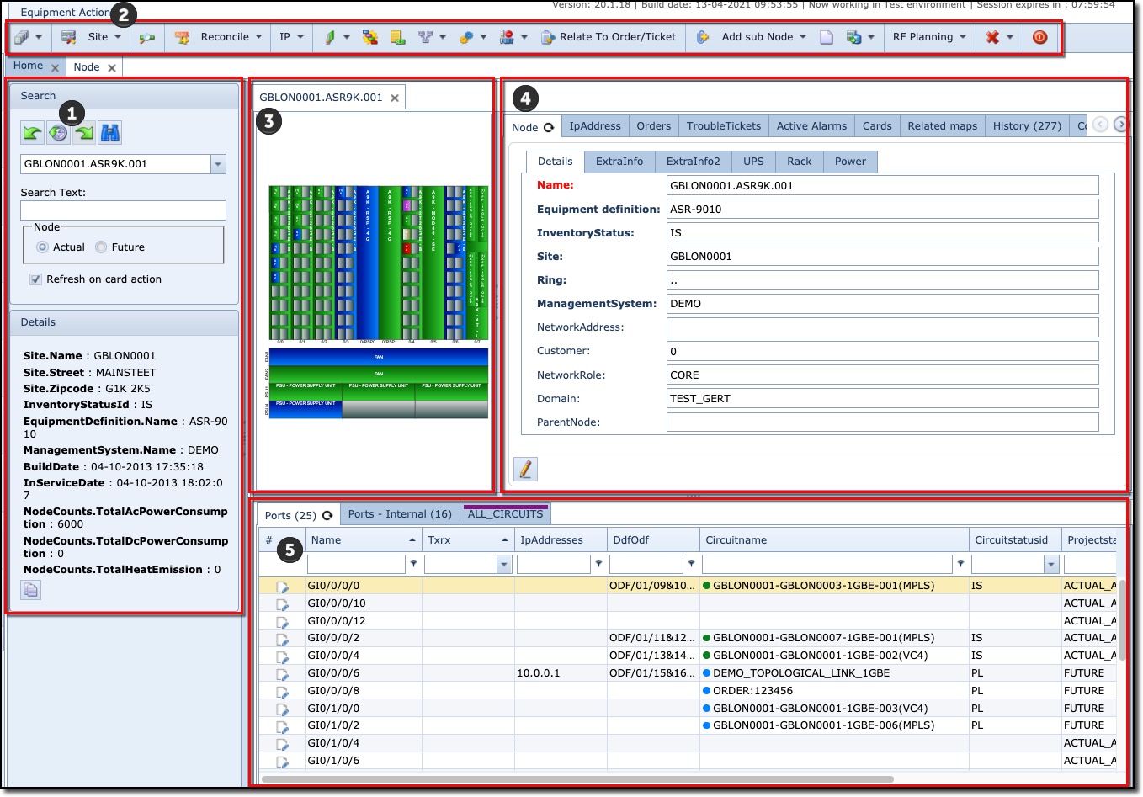The height and width of the screenshot is (797, 1143).
Task: Click the red power button in toolbar
Action: coord(1040,37)
